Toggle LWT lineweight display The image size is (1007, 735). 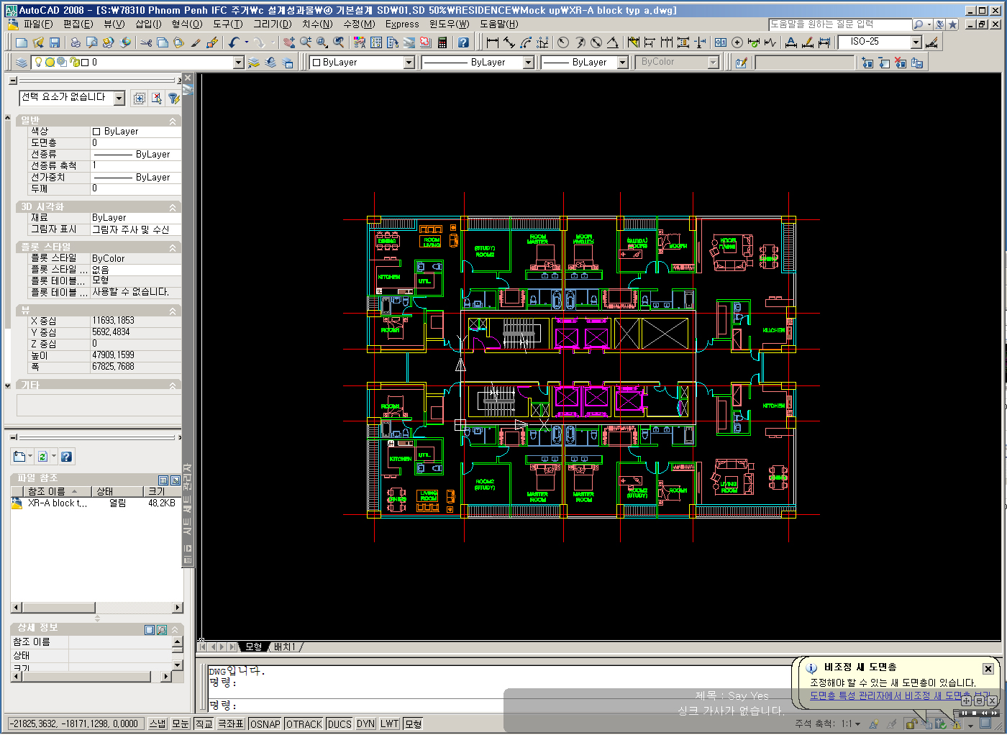tap(389, 724)
